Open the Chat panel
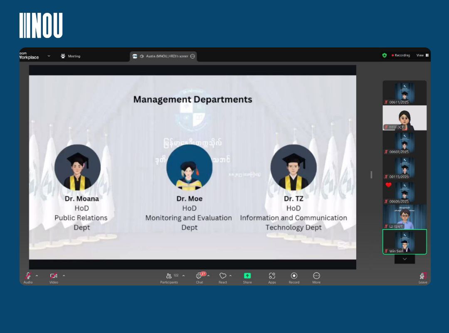Viewport: 449px width, 333px height. click(x=199, y=278)
